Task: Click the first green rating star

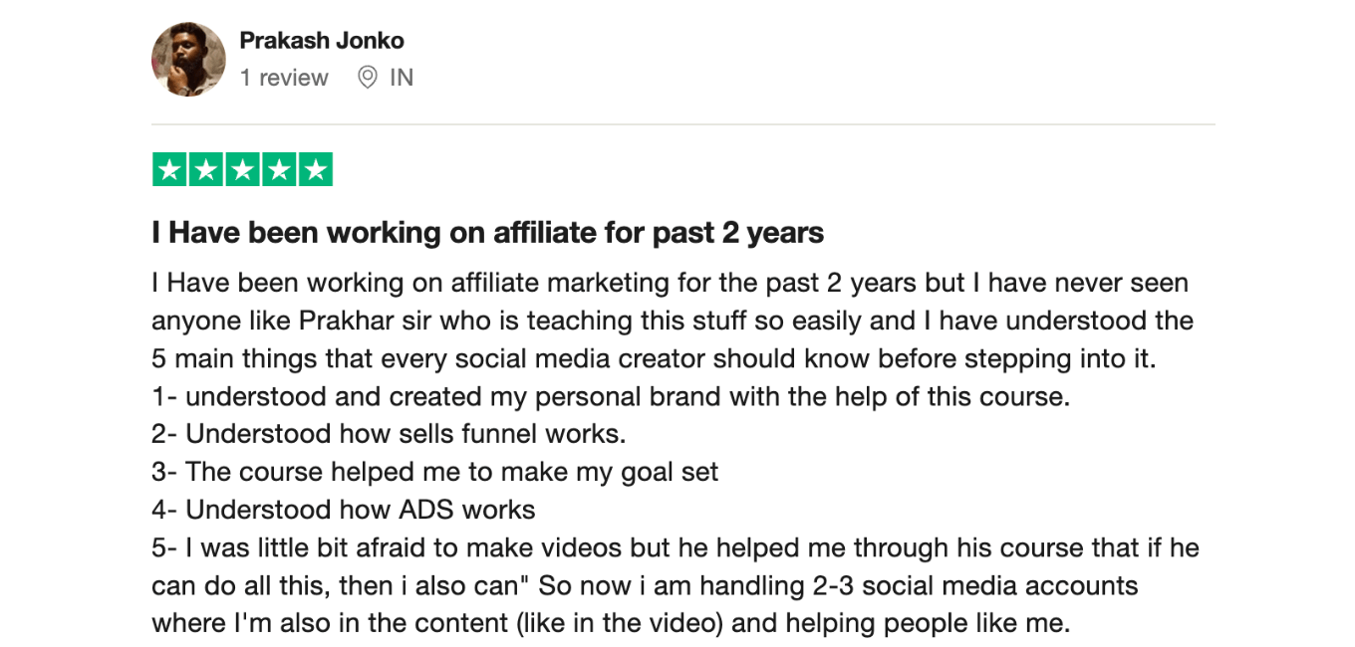Action: pyautogui.click(x=169, y=170)
